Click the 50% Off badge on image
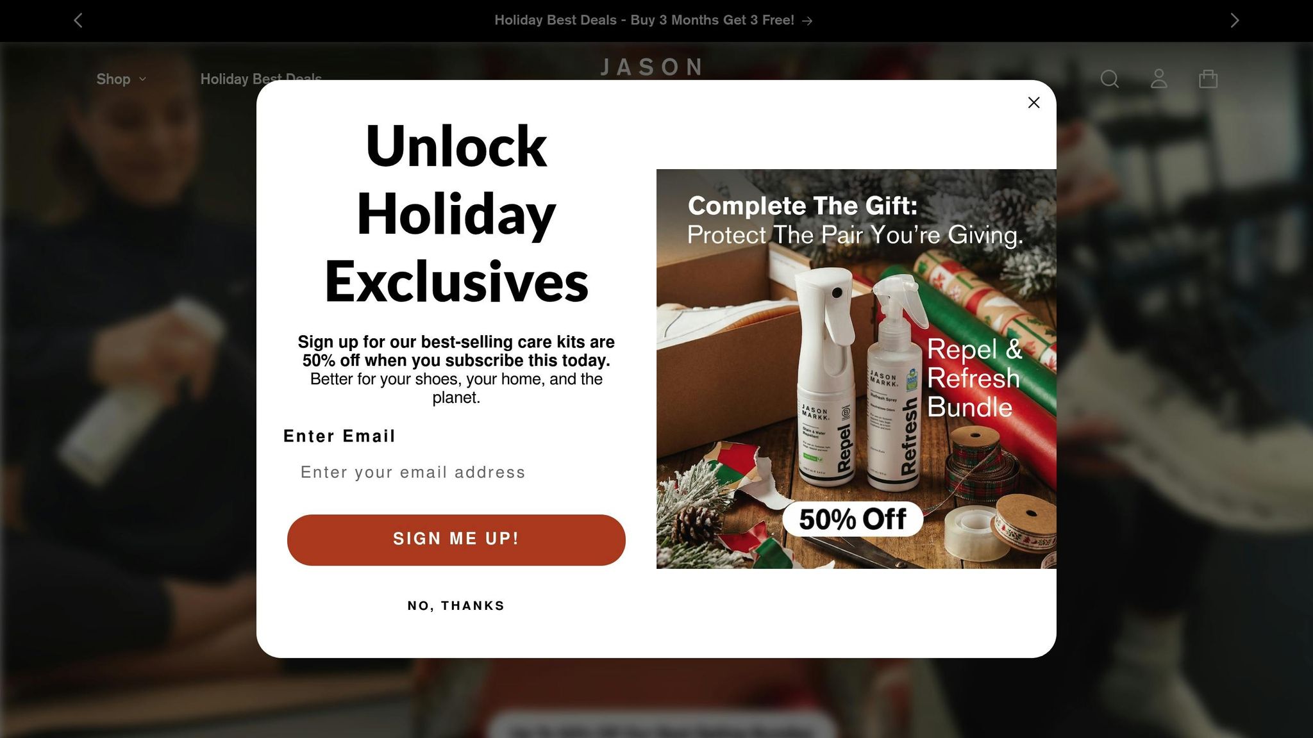Image resolution: width=1313 pixels, height=738 pixels. coord(852,519)
